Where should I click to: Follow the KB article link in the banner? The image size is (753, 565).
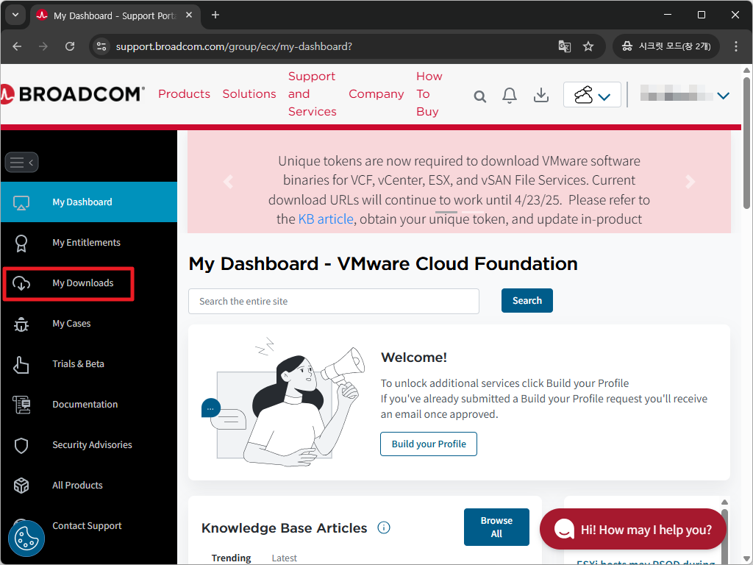[326, 219]
